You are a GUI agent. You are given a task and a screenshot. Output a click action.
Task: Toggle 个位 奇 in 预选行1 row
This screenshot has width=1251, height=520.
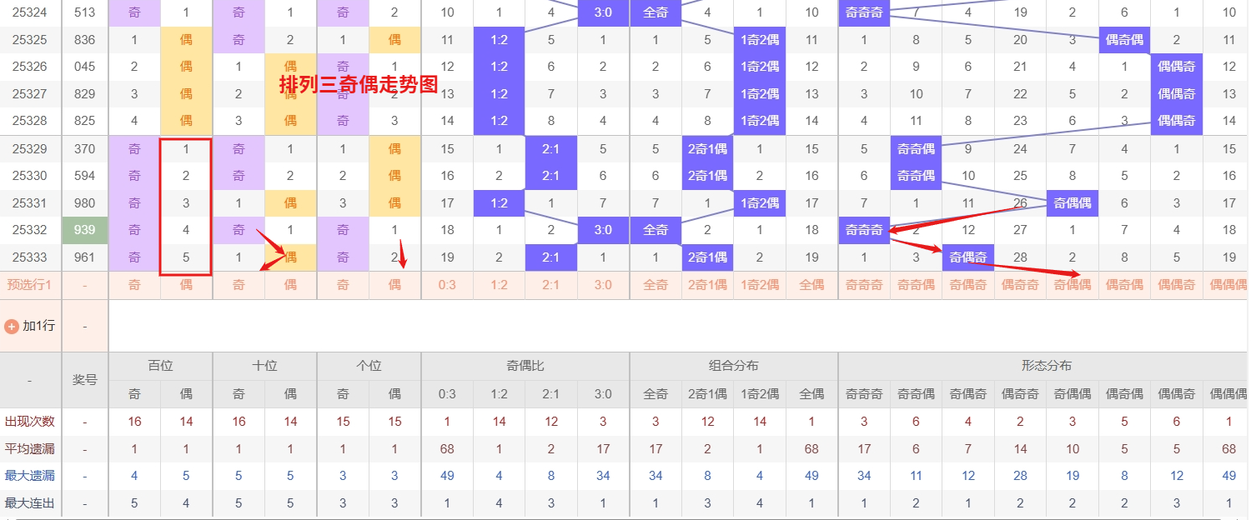tap(343, 285)
